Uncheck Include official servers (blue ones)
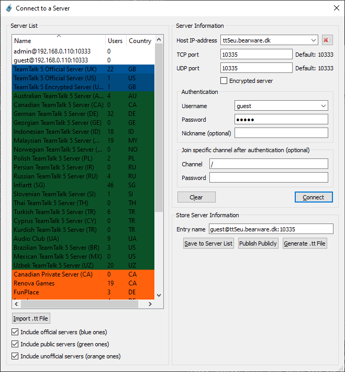The image size is (345, 372). (x=15, y=332)
